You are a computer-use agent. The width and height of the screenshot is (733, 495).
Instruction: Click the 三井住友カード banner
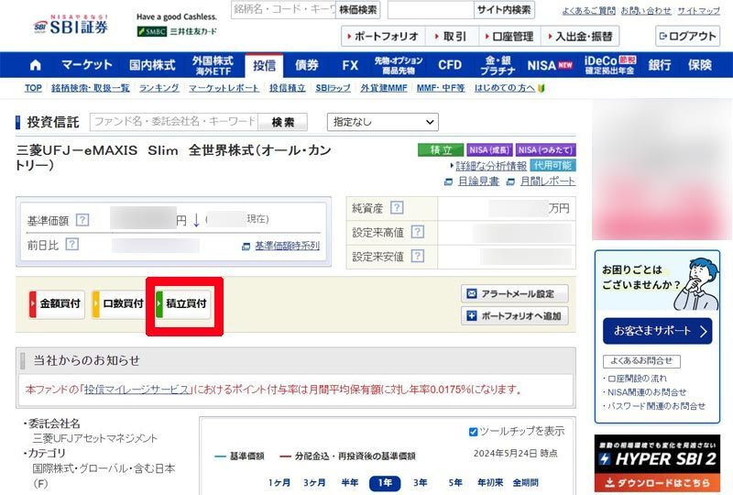(177, 25)
